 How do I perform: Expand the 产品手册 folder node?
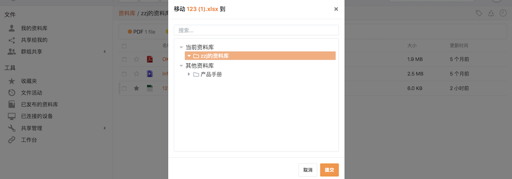[x=189, y=74]
